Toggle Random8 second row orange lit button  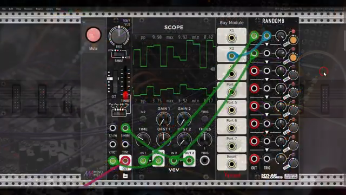point(294,58)
